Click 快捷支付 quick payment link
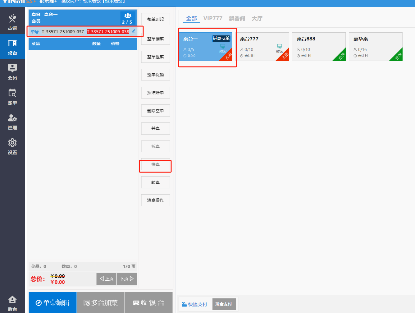415x313 pixels. (194, 304)
